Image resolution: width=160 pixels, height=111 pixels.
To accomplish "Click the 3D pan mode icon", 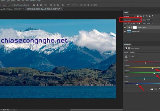I will pyautogui.click(x=88, y=5).
